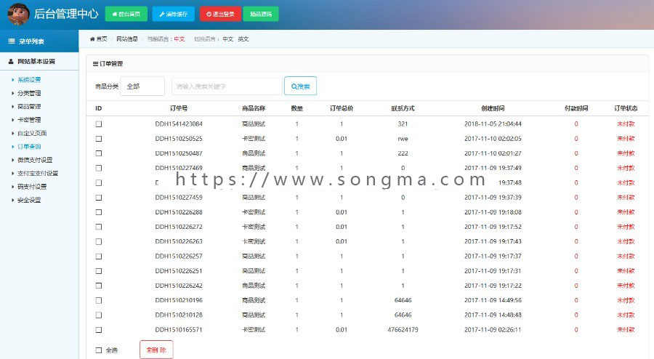Click the 网站信息 breadcrumb link
This screenshot has width=654, height=359.
pos(126,39)
